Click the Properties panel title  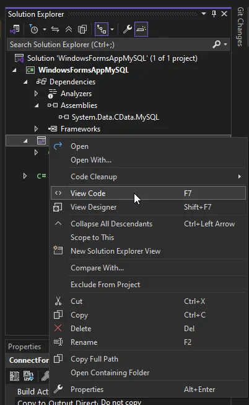point(24,347)
